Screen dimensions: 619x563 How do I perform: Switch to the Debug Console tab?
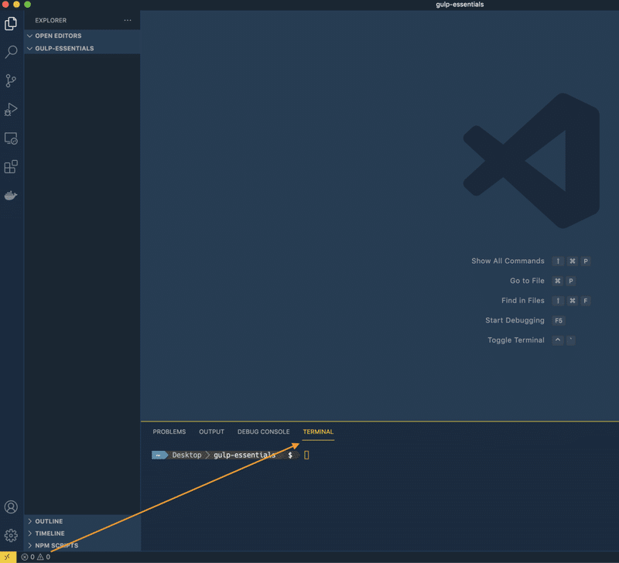[263, 432]
